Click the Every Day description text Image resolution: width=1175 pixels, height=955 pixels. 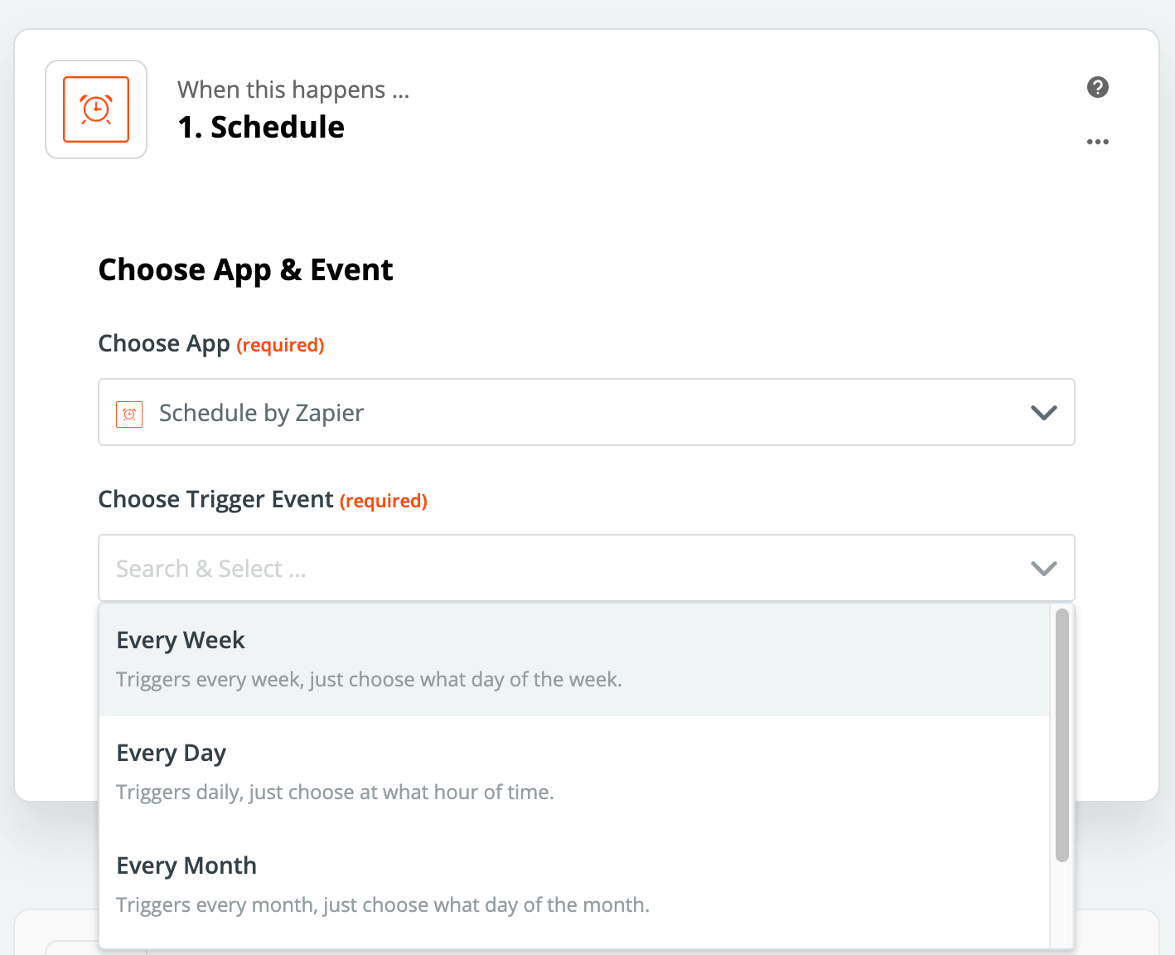(335, 793)
